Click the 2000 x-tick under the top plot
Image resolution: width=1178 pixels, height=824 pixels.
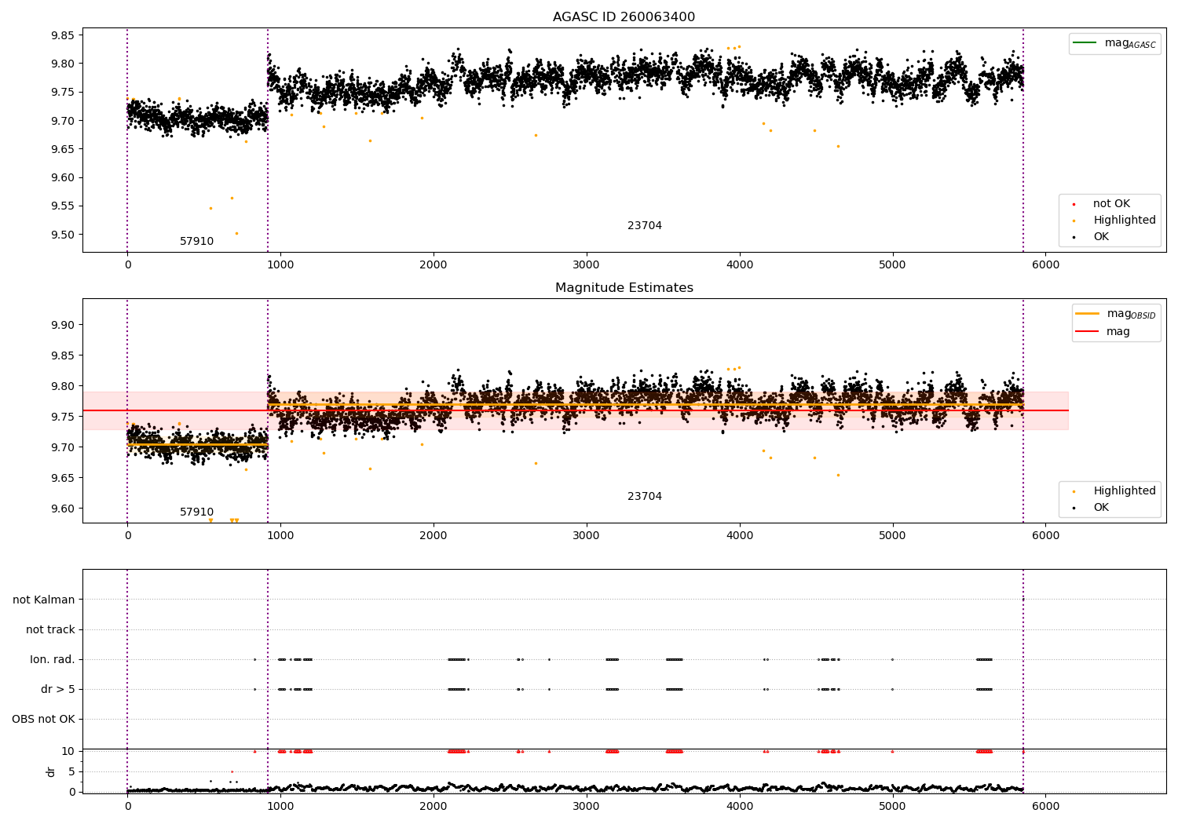(434, 265)
